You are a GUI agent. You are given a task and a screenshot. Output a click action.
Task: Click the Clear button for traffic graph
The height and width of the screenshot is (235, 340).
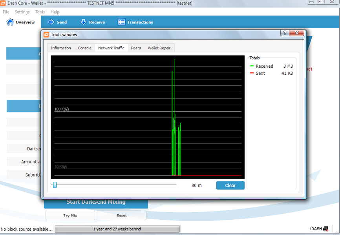(230, 185)
